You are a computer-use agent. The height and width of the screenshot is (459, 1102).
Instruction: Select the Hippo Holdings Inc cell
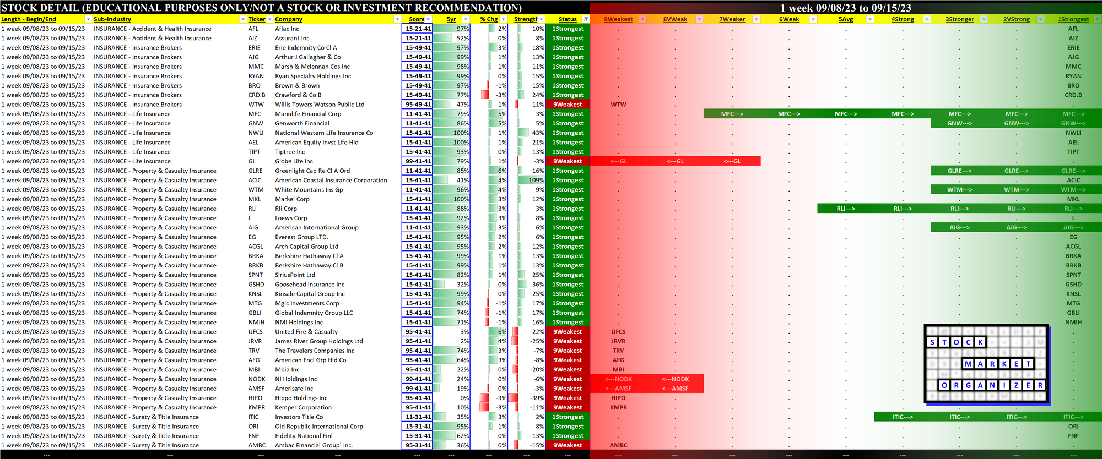pos(338,398)
